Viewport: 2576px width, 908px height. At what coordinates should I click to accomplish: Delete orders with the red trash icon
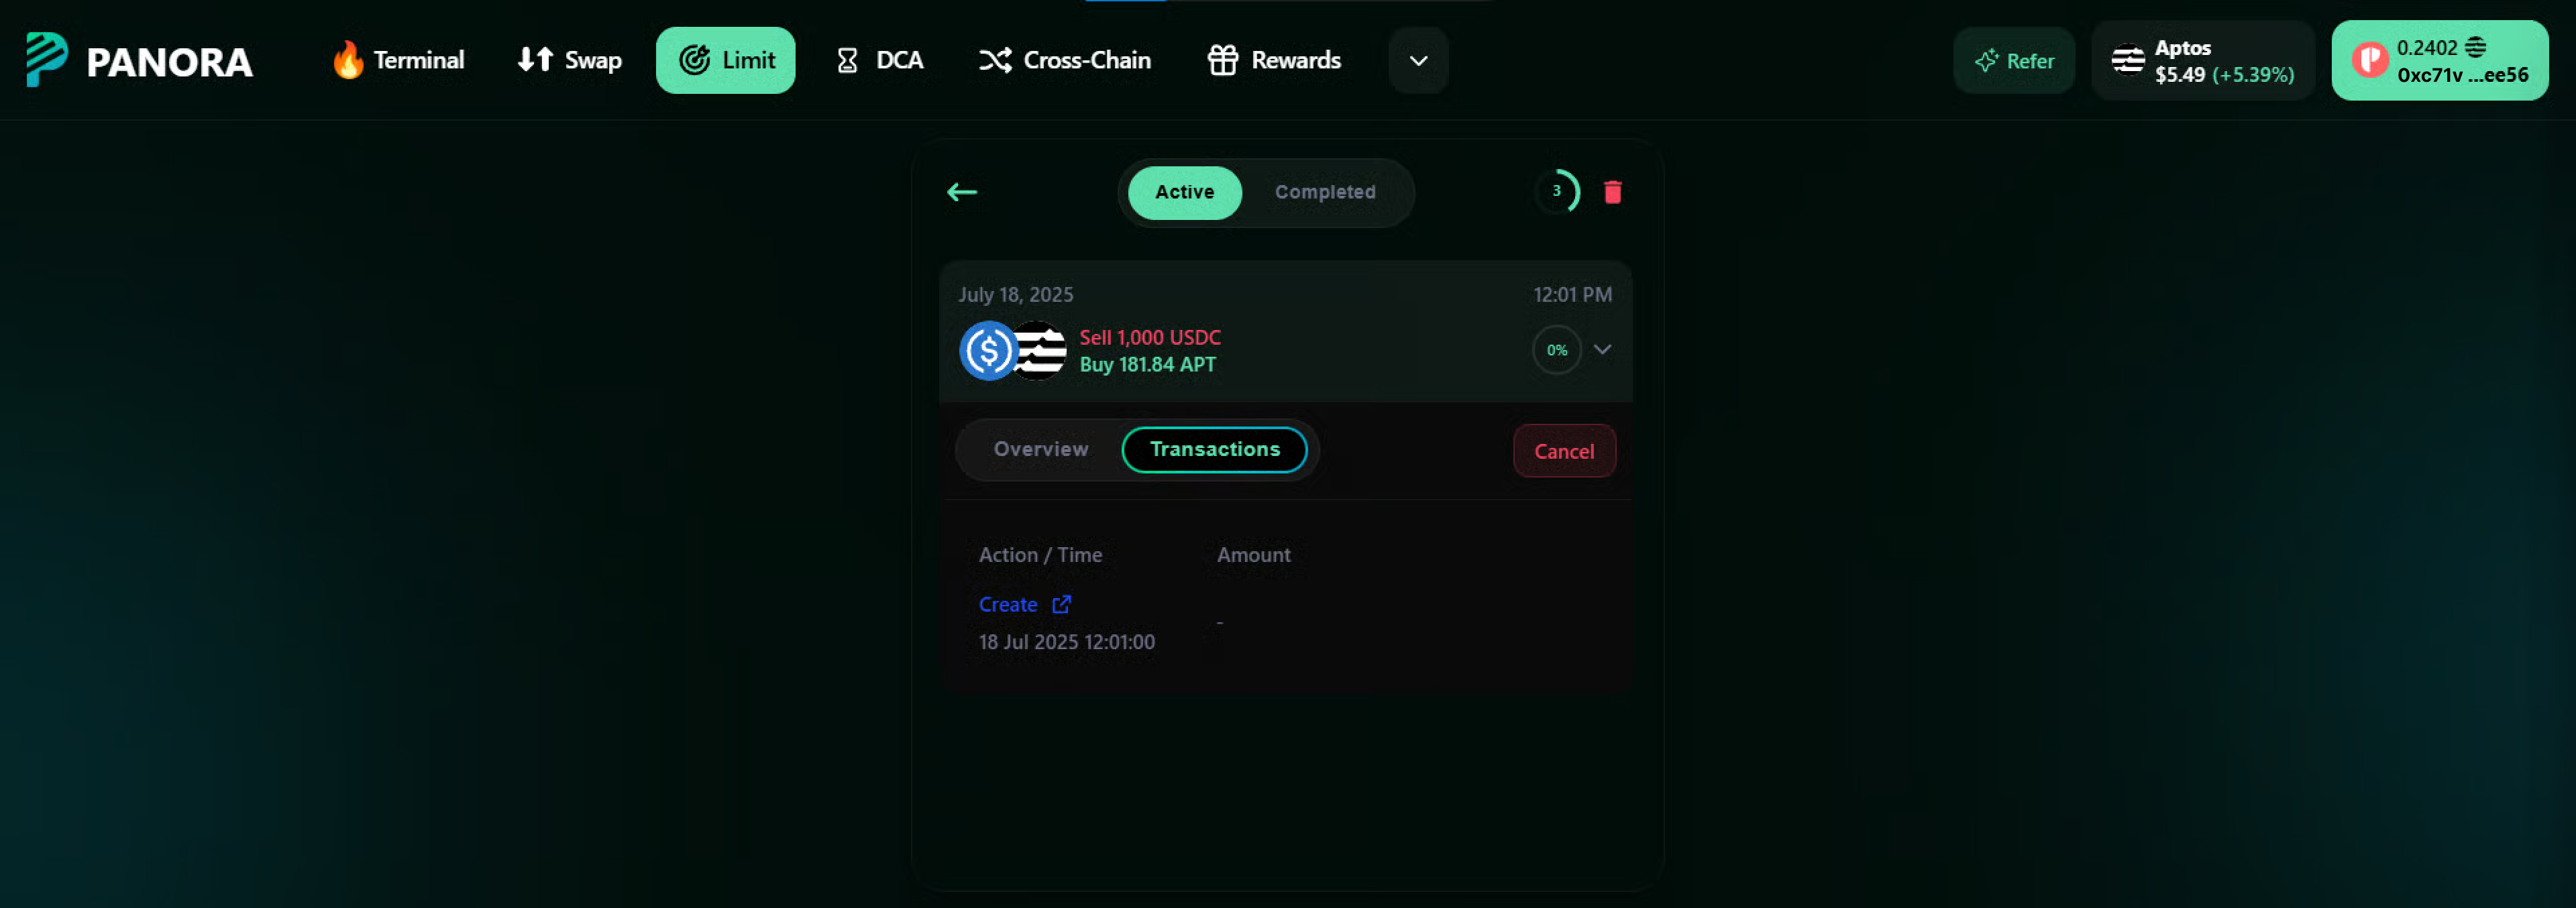[1612, 192]
